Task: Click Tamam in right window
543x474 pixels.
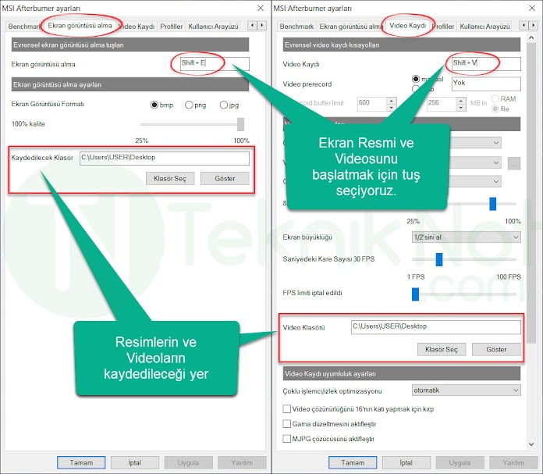Action: point(353,463)
